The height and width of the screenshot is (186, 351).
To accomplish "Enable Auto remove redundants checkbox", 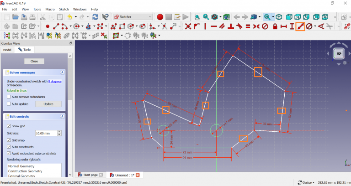I will [x=9, y=97].
